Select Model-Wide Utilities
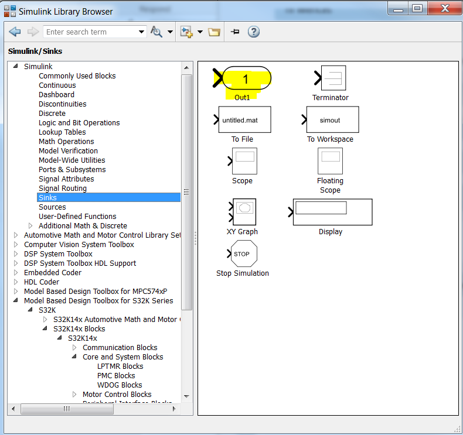 tap(72, 160)
